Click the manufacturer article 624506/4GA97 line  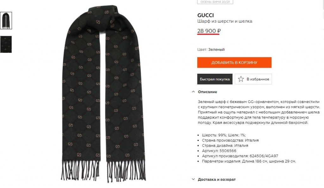tap(240, 156)
